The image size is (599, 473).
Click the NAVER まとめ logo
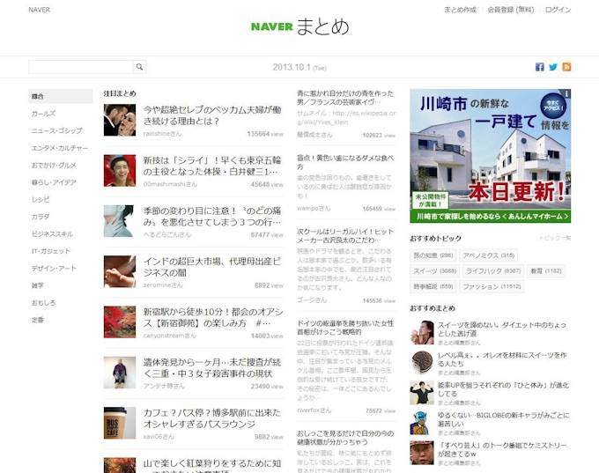pyautogui.click(x=299, y=26)
